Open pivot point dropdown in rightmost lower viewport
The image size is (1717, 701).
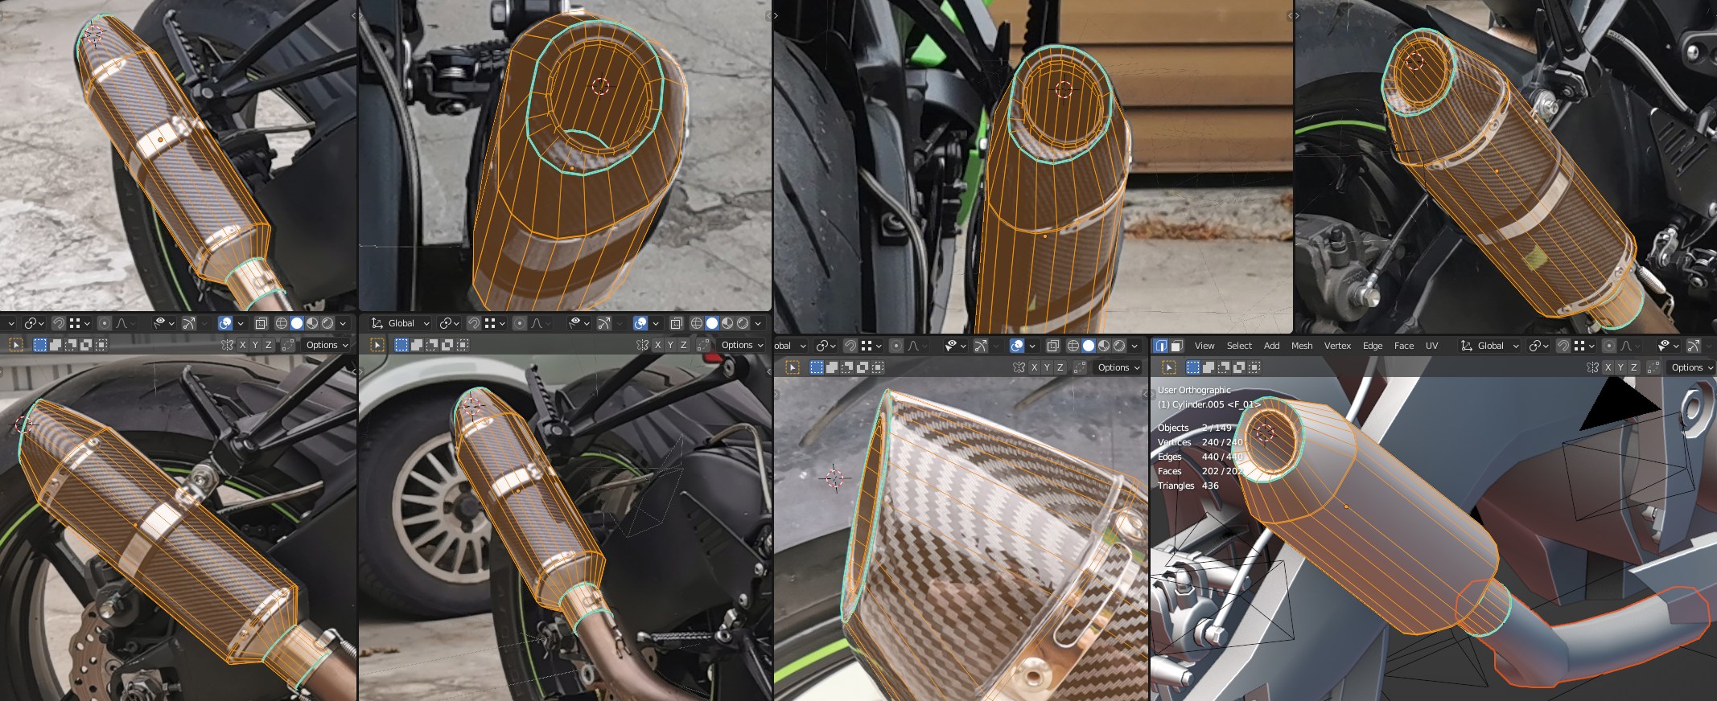click(x=1539, y=346)
